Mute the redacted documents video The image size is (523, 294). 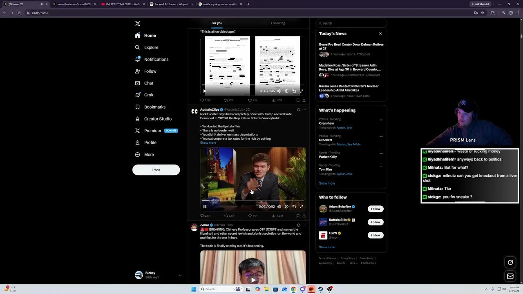tap(279, 91)
